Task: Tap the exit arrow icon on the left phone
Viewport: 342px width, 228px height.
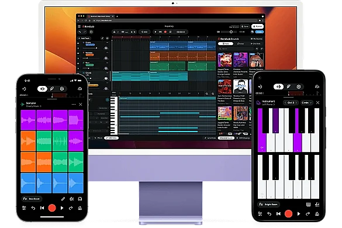Action: pyautogui.click(x=24, y=89)
